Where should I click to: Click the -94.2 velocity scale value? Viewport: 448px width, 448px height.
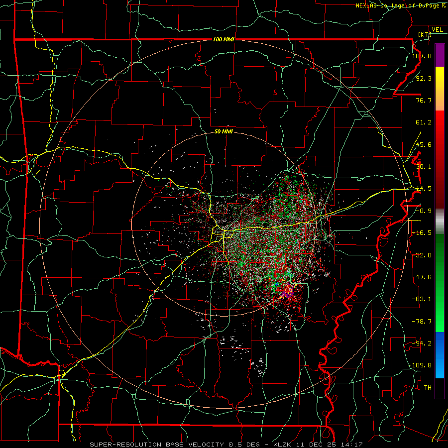click(422, 343)
